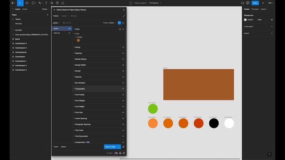Add a Local styles entry
Screen dimensions: 285x160
coord(272,27)
